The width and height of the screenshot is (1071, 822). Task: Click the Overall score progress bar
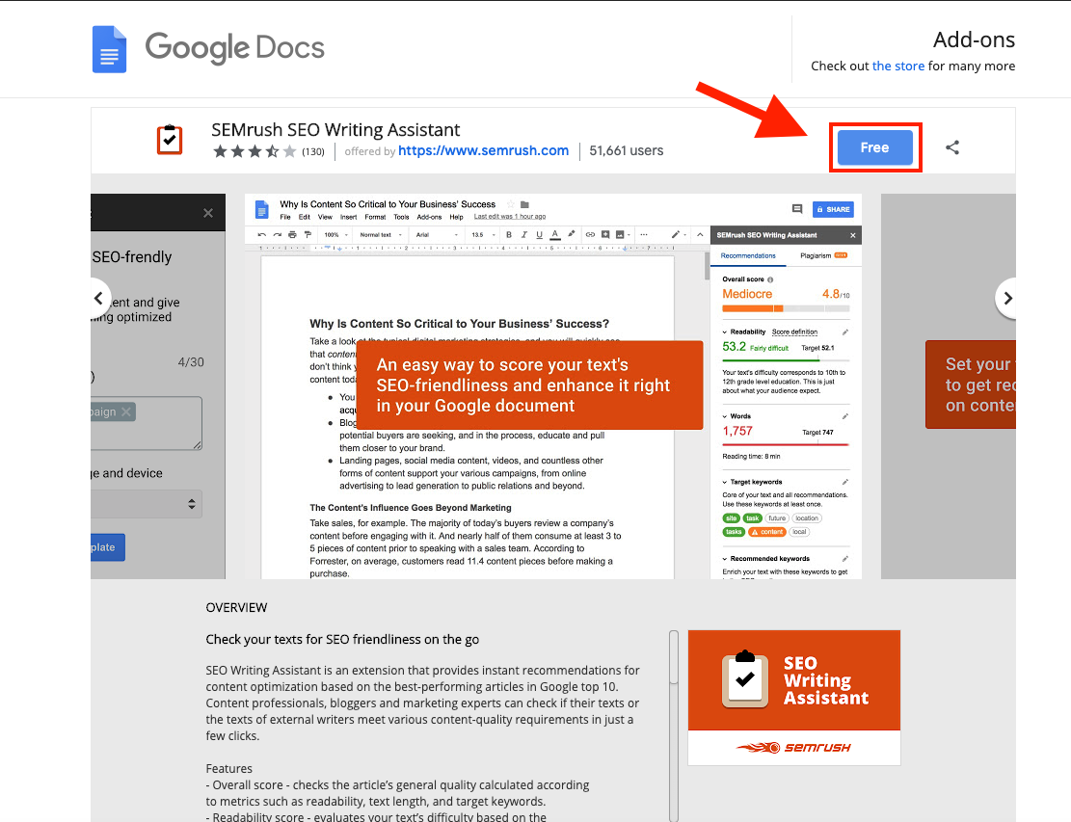tap(787, 308)
